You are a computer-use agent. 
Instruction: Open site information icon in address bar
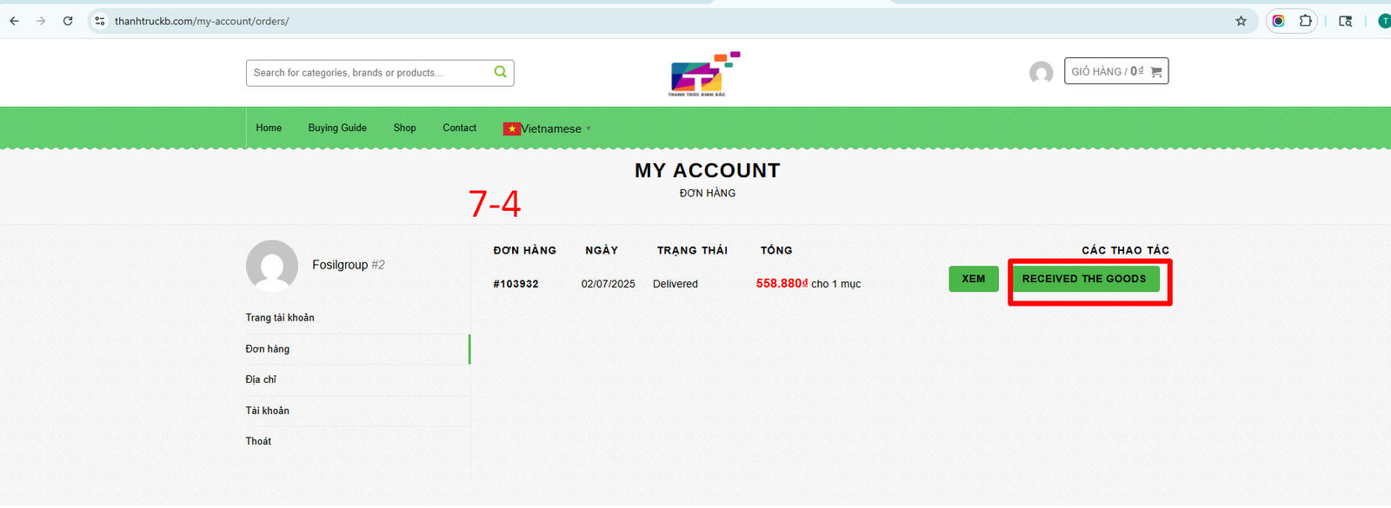100,21
